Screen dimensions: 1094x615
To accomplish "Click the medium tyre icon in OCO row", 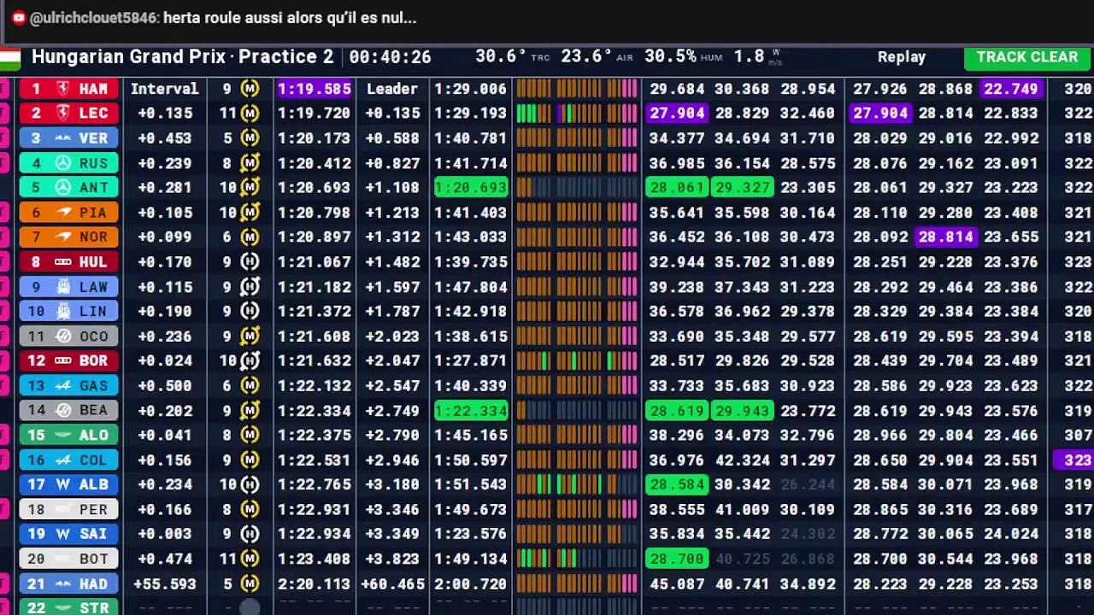I will [x=250, y=336].
